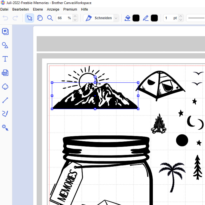This screenshot has height=205, width=205.
Task: Open the Bearbeiten menu
Action: pyautogui.click(x=21, y=9)
